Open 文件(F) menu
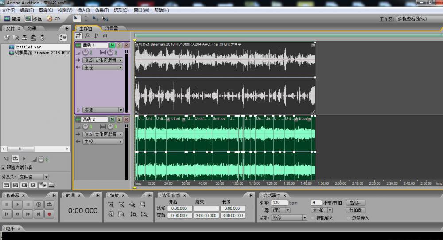The width and height of the screenshot is (443, 240). (8, 10)
